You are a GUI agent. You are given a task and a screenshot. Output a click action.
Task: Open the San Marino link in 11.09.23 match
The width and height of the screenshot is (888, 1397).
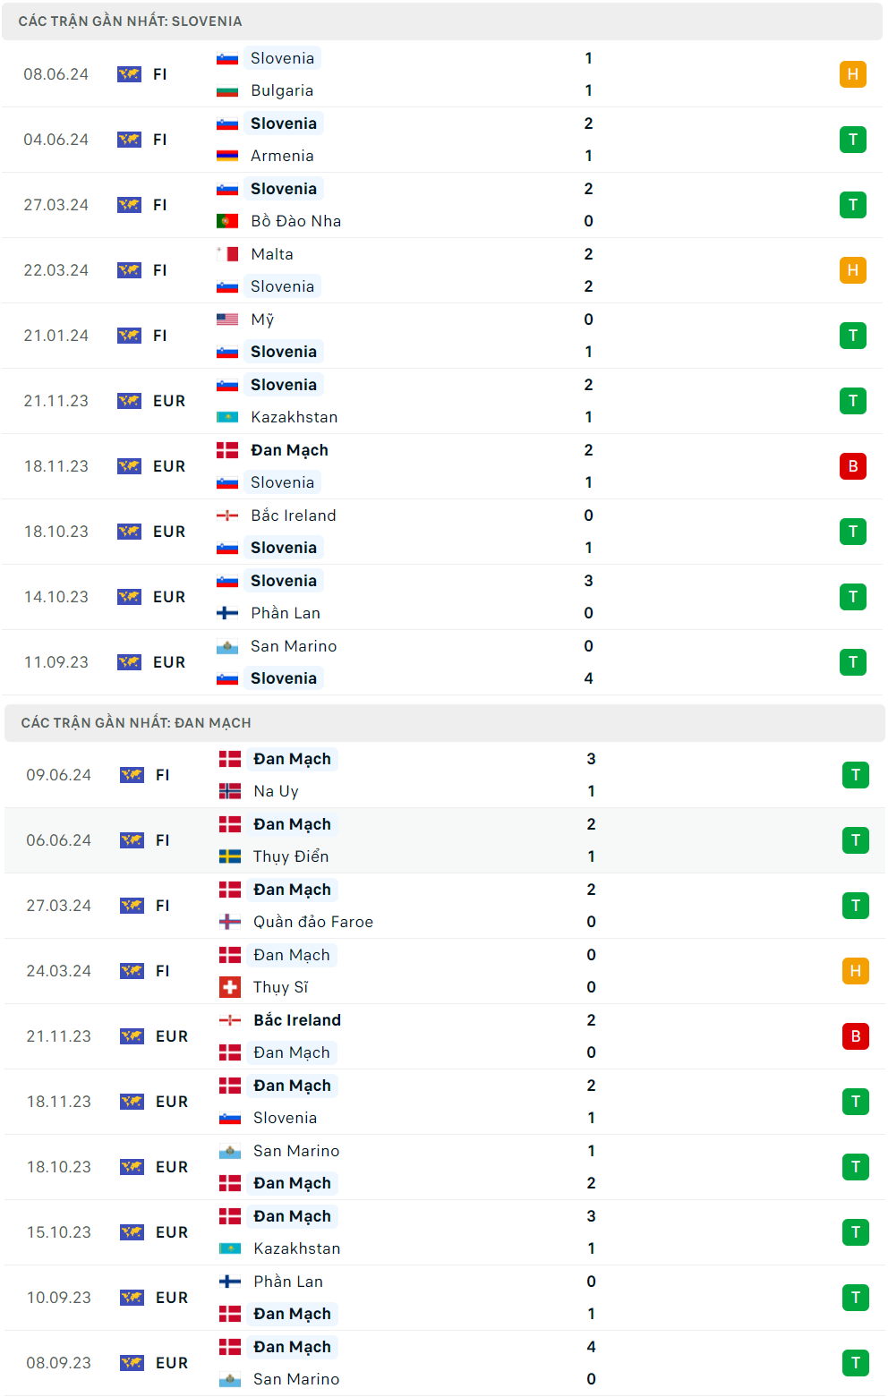(x=294, y=646)
